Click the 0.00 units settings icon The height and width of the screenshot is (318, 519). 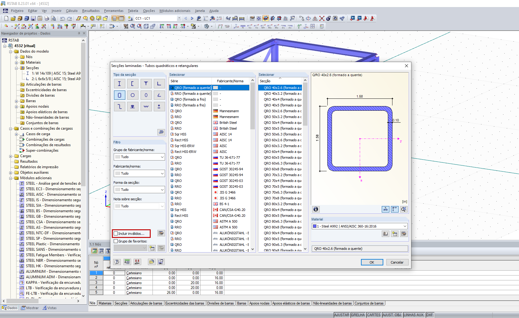[x=127, y=262]
